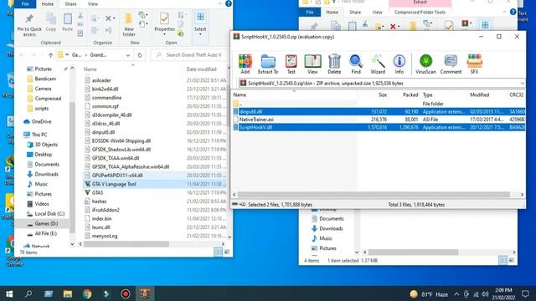Open Windows Start menu
Screen dimensions: 536x301
(x=9, y=293)
